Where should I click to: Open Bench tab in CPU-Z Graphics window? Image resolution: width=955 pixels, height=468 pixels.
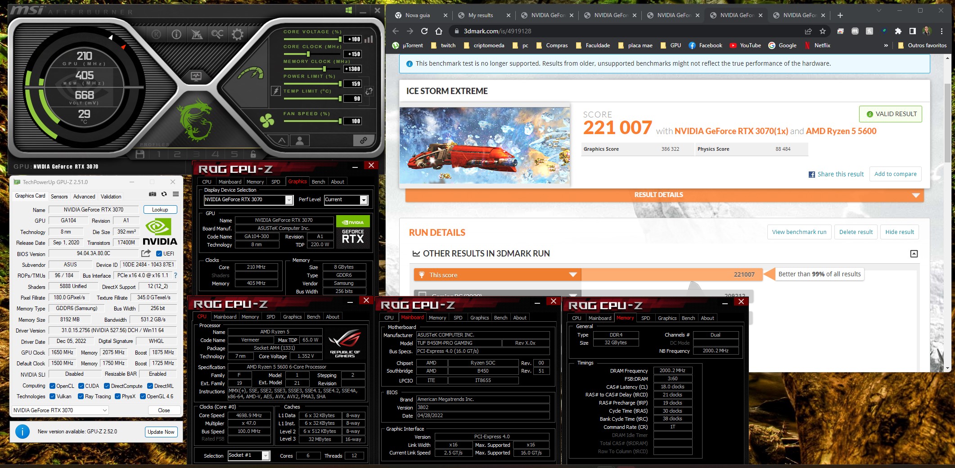pyautogui.click(x=318, y=182)
